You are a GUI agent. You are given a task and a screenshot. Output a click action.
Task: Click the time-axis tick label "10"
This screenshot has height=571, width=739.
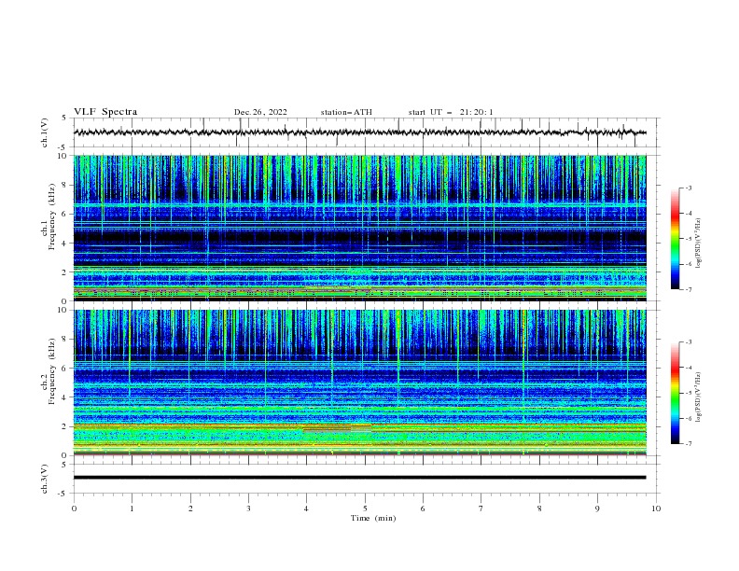656,508
